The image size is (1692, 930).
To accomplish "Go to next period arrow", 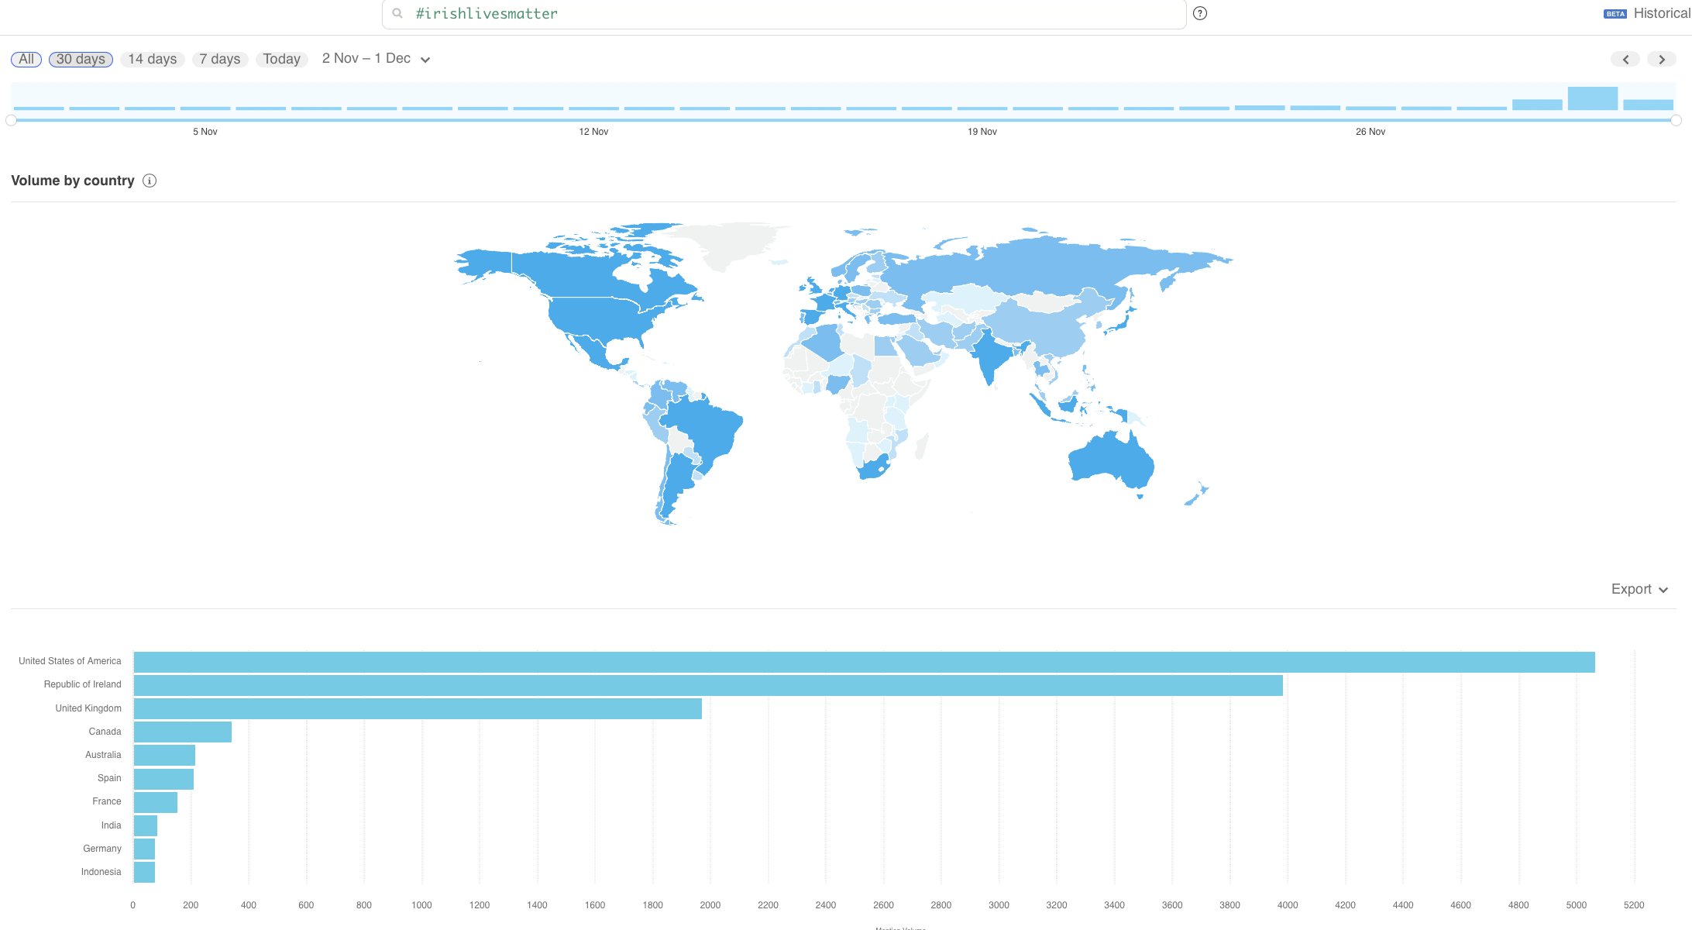I will point(1662,59).
